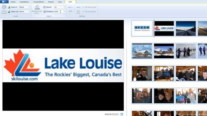Viewport: 207px width, 116px height.
Task: Click the Speed clock icon
Action: pyautogui.click(x=44, y=7)
